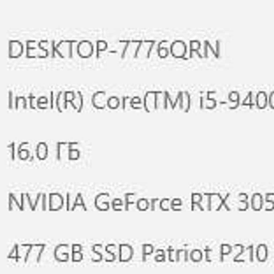Viewport: 274px width, 274px height.
Task: Click the Core(TM) word in processor line
Action: (141, 101)
